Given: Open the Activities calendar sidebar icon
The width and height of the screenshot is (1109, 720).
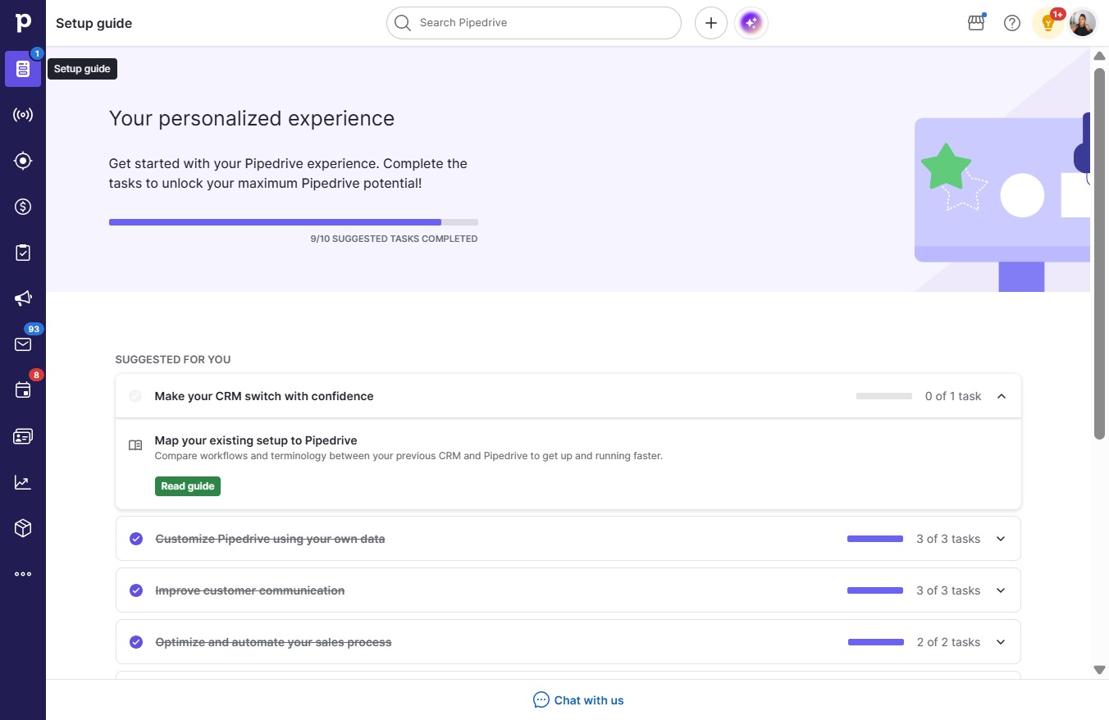Looking at the screenshot, I should click(23, 390).
